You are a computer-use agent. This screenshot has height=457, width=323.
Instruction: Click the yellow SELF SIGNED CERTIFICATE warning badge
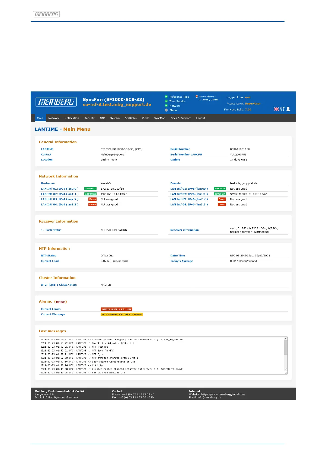pyautogui.click(x=121, y=315)
